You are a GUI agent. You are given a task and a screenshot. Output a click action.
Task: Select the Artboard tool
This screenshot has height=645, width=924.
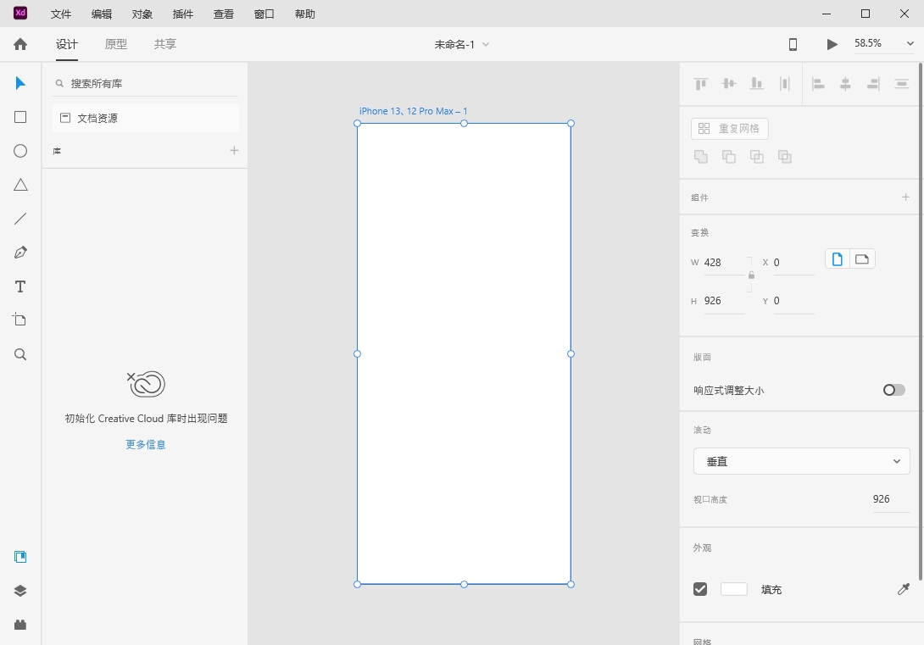(20, 320)
